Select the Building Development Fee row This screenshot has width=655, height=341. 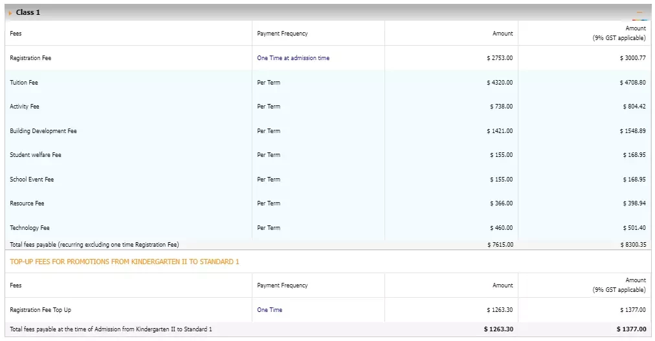328,131
